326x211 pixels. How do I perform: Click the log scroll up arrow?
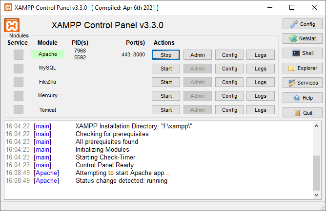316,126
